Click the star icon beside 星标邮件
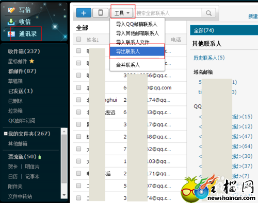Viewport: 258px width, 203px height. point(32,61)
